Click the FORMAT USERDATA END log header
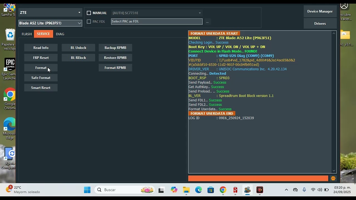The image size is (356, 200). [x=212, y=114]
